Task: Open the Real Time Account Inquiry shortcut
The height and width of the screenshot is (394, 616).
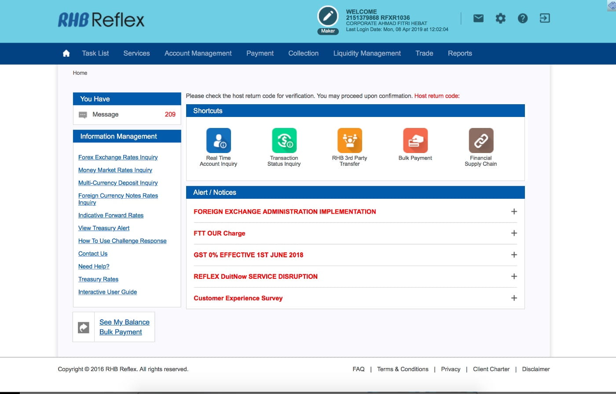Action: [x=219, y=141]
